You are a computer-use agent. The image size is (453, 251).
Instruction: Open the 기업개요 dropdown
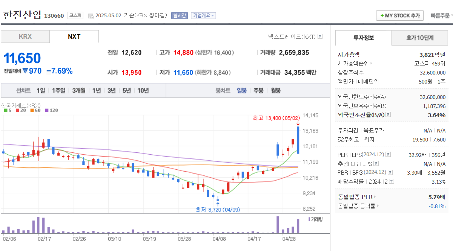[x=203, y=15]
